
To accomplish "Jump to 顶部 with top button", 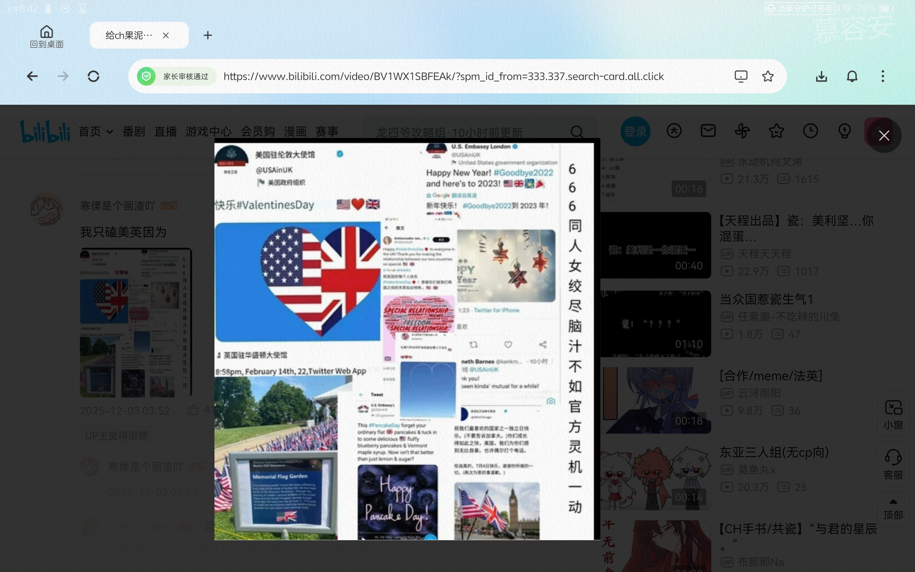I will click(893, 509).
